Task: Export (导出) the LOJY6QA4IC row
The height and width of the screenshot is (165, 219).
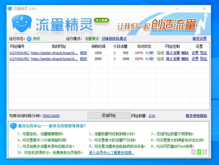Action: 204,53
